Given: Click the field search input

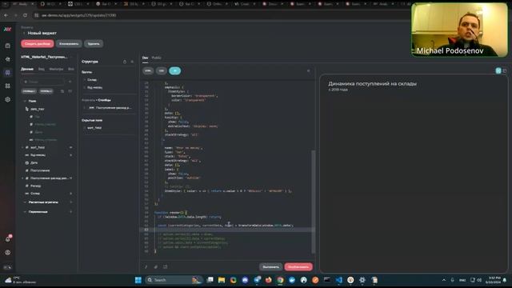Looking at the screenshot, I should 42,82.
